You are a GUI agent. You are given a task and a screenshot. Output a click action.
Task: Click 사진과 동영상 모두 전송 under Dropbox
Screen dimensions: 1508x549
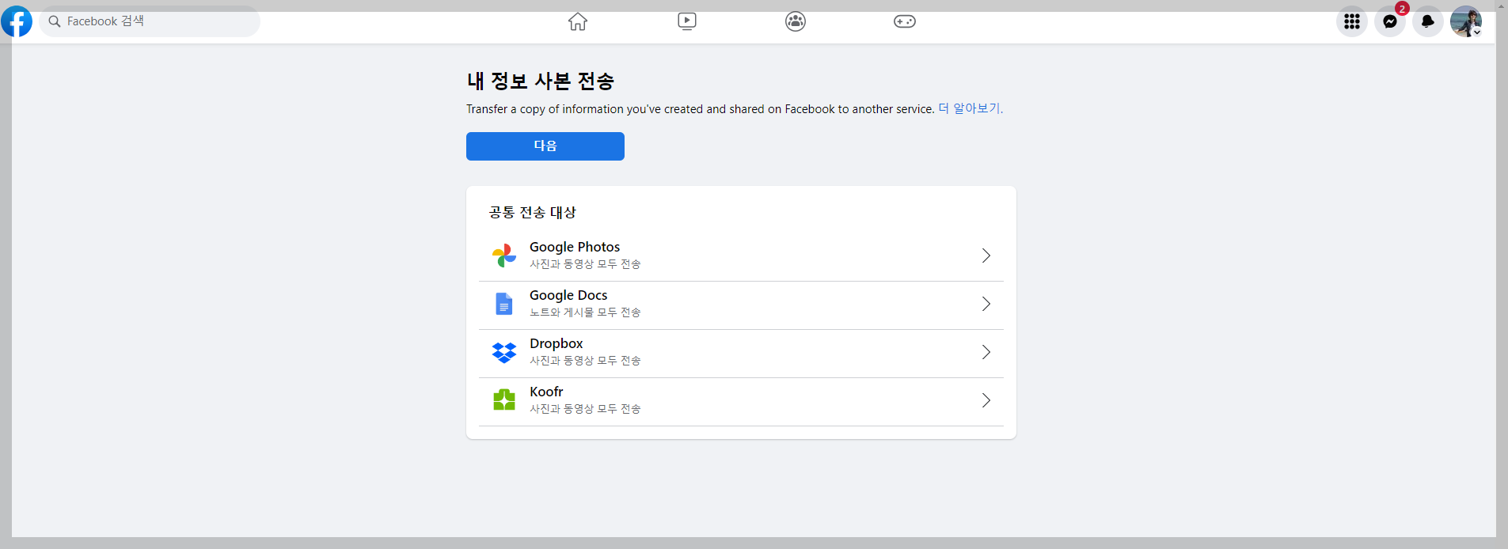[x=585, y=361]
